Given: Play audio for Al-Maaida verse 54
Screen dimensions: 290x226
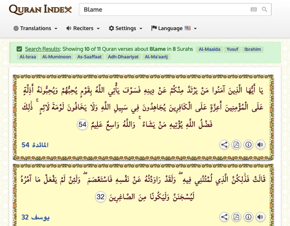Looking at the screenshot, I should (261, 145).
